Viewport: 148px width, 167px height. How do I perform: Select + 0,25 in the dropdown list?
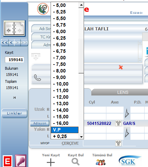click(x=65, y=136)
